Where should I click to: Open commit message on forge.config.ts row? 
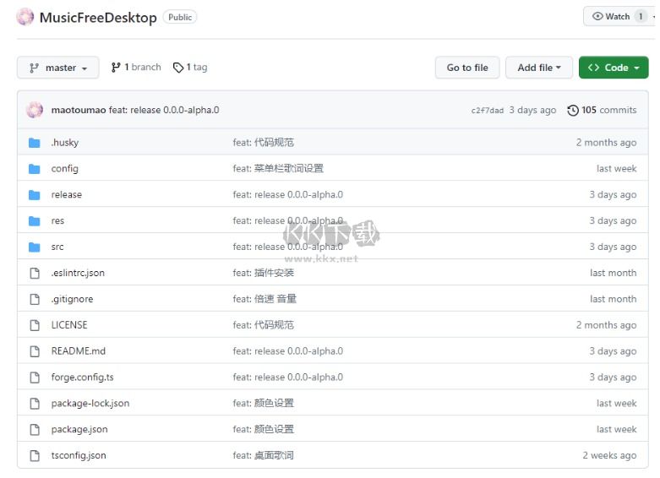coord(288,378)
